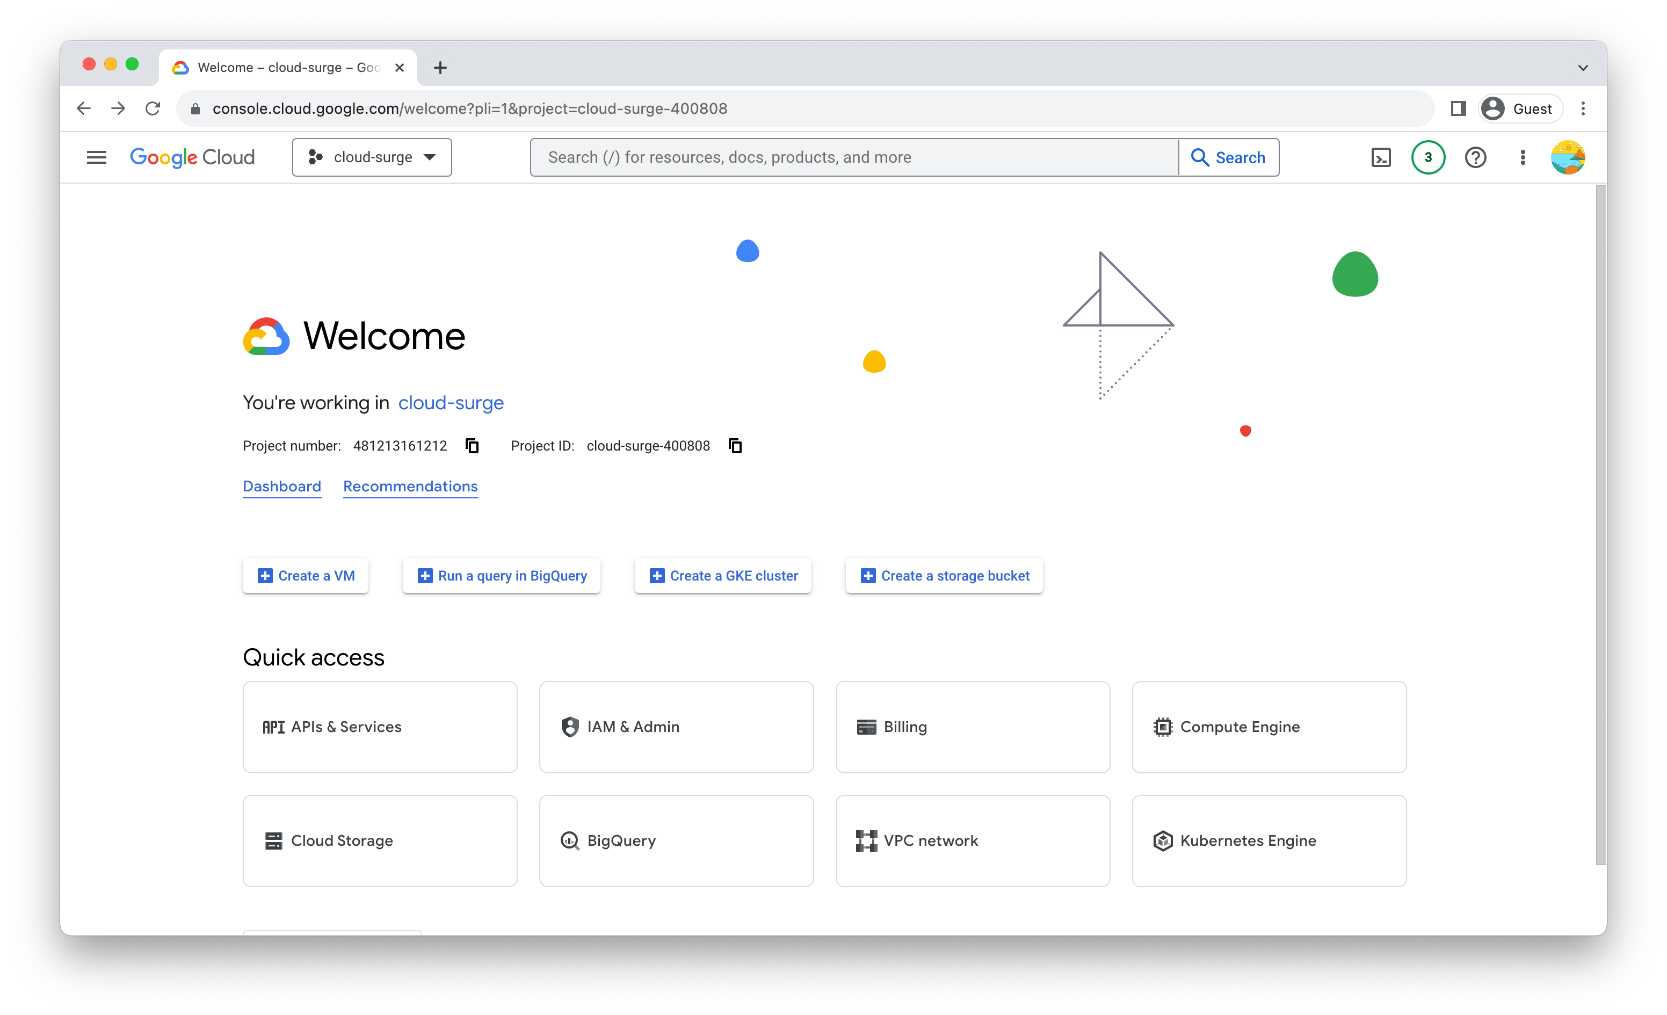
Task: Open Billing quick access card
Action: (x=973, y=727)
